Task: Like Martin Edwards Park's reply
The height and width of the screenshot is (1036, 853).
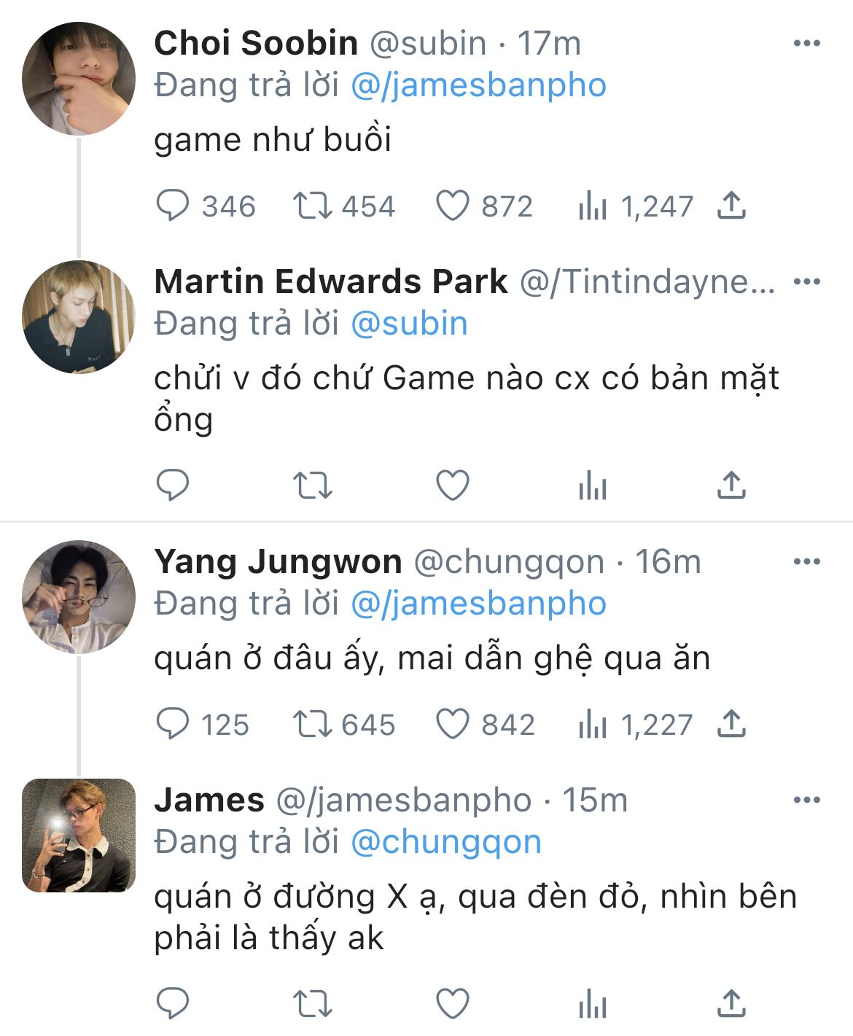Action: click(452, 485)
